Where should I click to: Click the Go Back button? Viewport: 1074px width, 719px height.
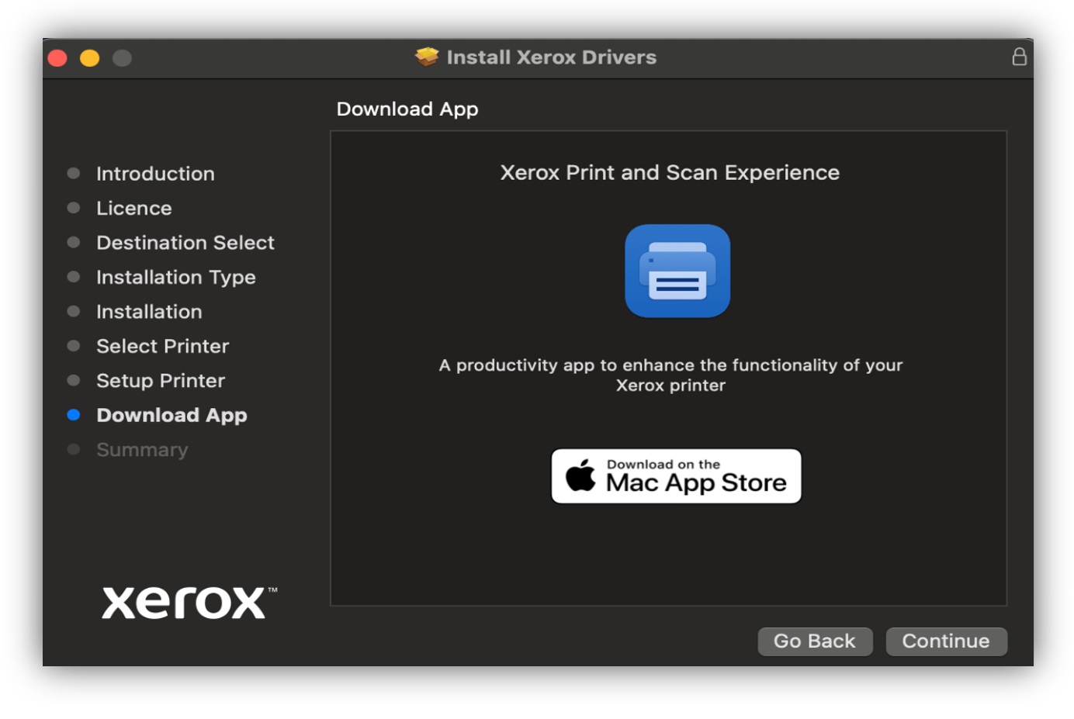pyautogui.click(x=815, y=641)
